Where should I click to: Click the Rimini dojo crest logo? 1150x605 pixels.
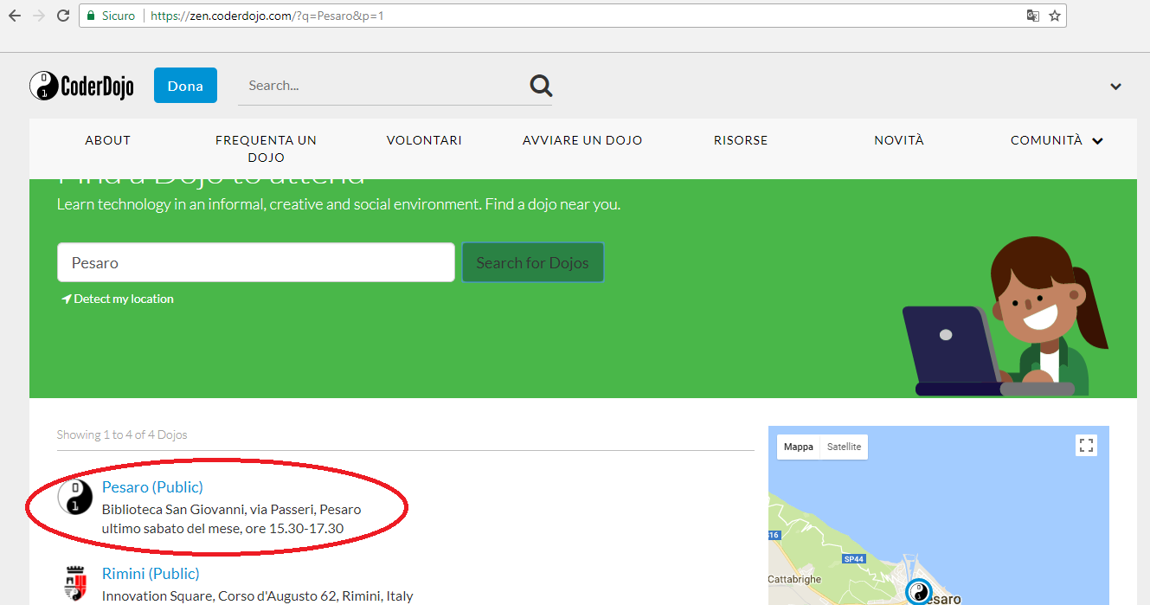75,582
